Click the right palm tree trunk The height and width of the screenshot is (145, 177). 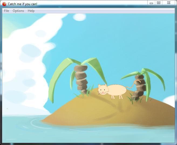pyautogui.click(x=139, y=87)
